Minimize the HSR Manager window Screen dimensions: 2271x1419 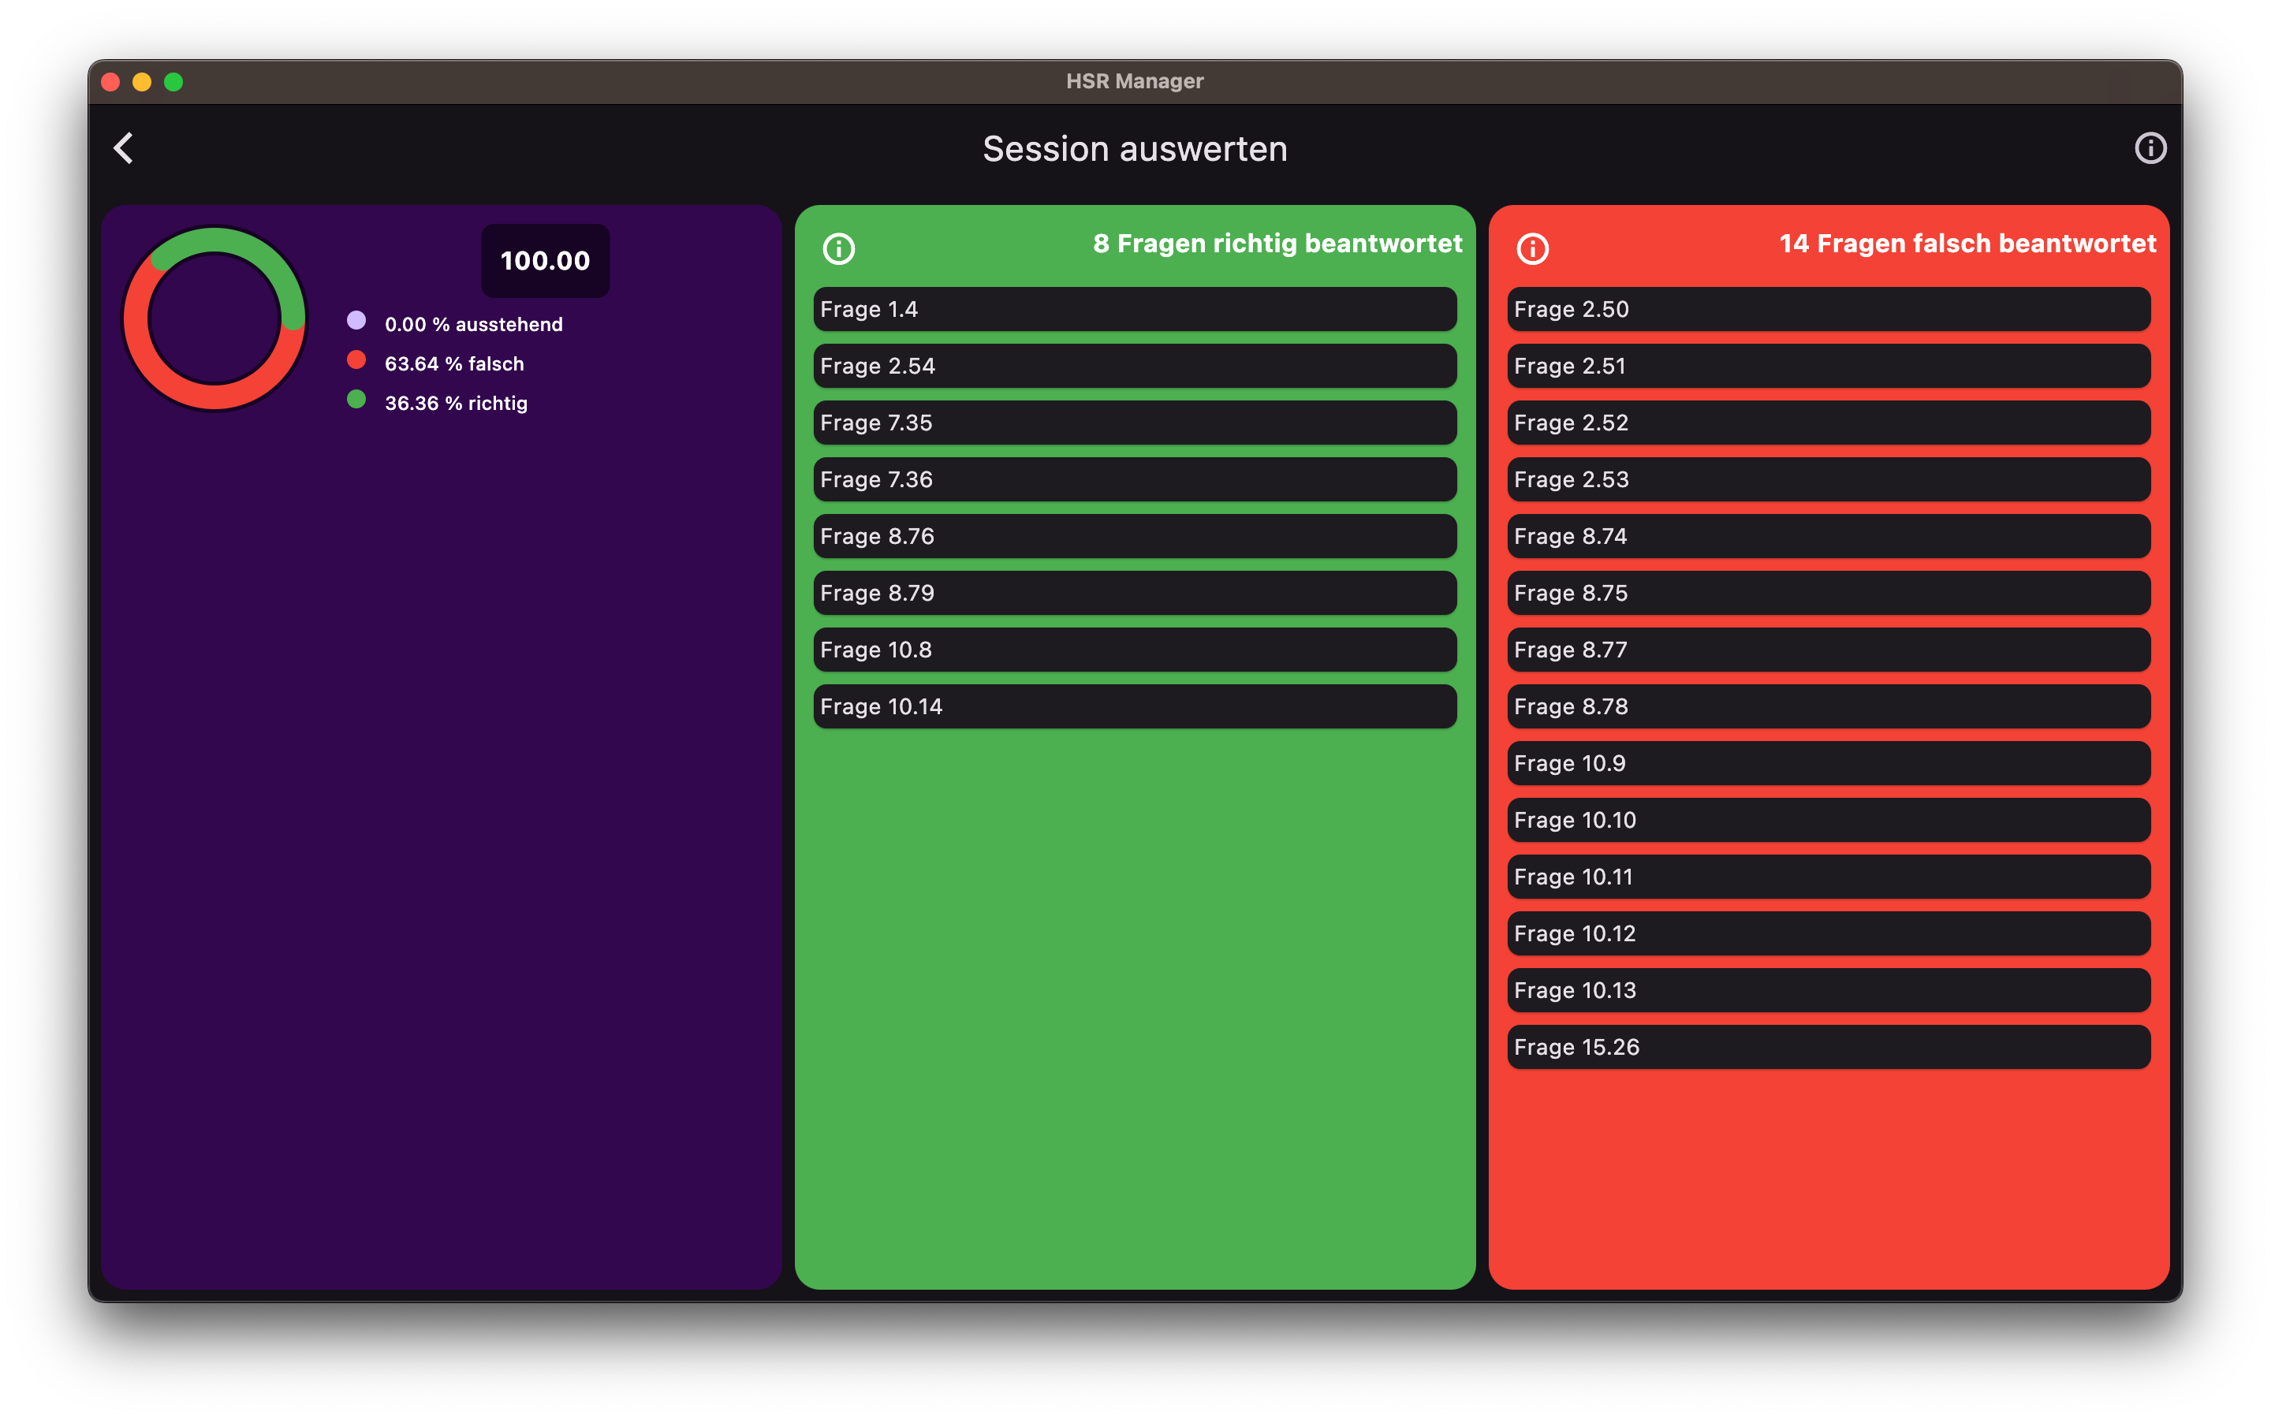[x=142, y=82]
